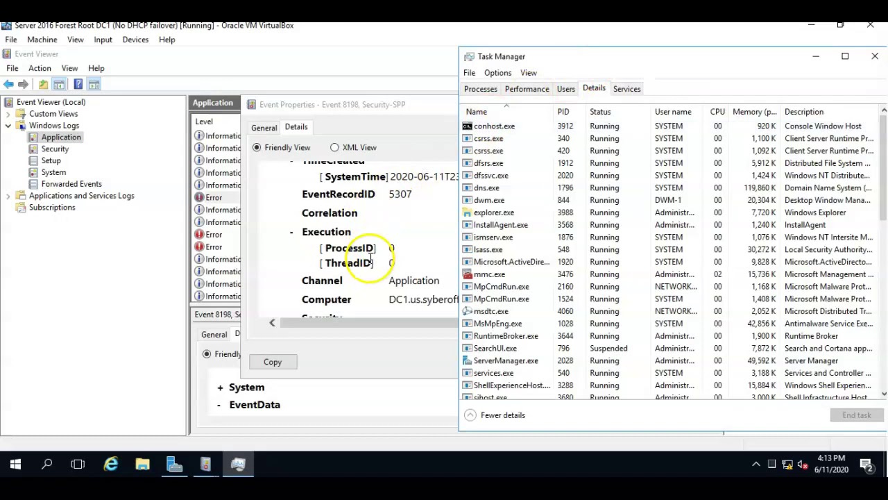888x500 pixels.
Task: Collapse Task Manager with Fewer details
Action: (495, 415)
